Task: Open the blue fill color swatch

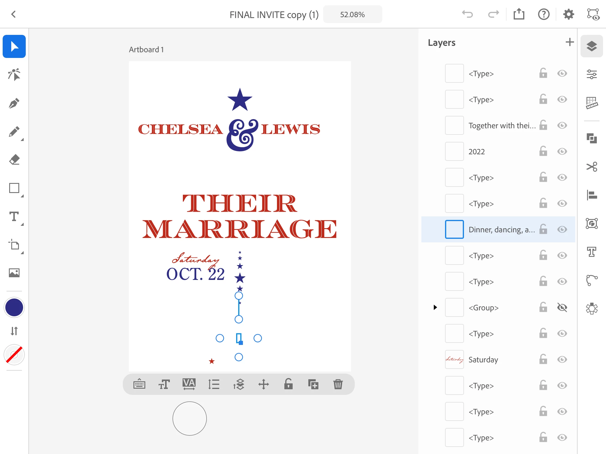Action: click(14, 307)
